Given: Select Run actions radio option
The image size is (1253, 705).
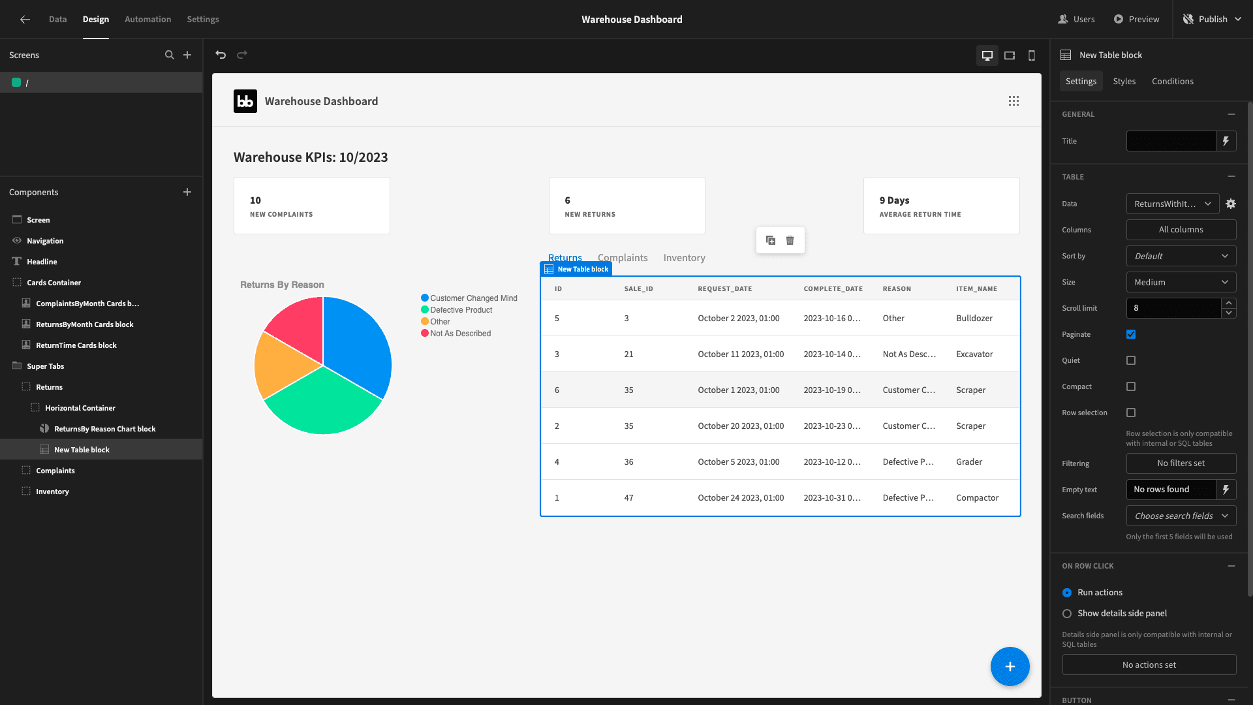Looking at the screenshot, I should tap(1067, 593).
